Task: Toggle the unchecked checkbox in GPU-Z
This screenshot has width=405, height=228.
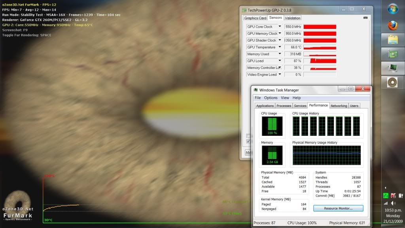Action: pyautogui.click(x=248, y=135)
